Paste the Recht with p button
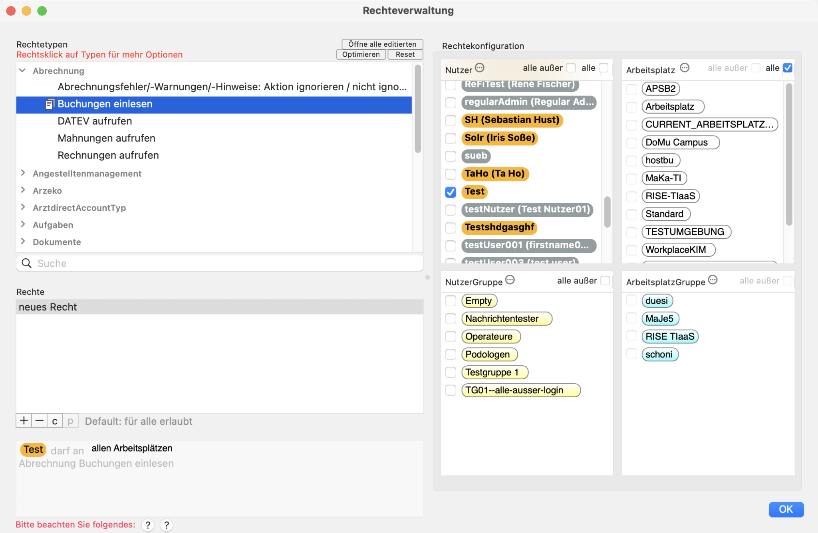The height and width of the screenshot is (533, 818). (70, 421)
